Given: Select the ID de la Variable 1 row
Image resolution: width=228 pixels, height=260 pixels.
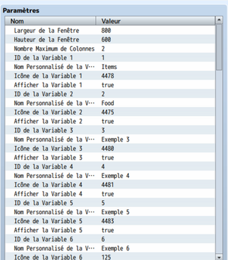Looking at the screenshot, I should pyautogui.click(x=110, y=57).
